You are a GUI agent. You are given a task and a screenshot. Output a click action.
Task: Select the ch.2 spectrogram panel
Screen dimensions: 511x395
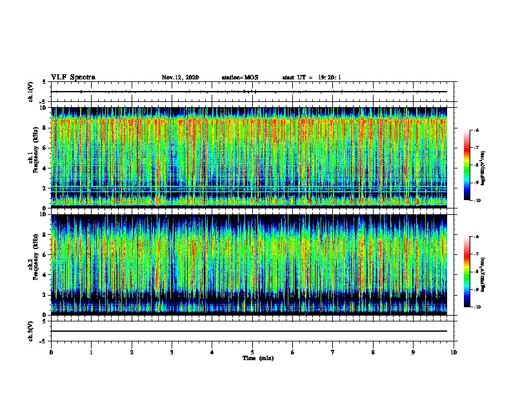click(x=249, y=265)
